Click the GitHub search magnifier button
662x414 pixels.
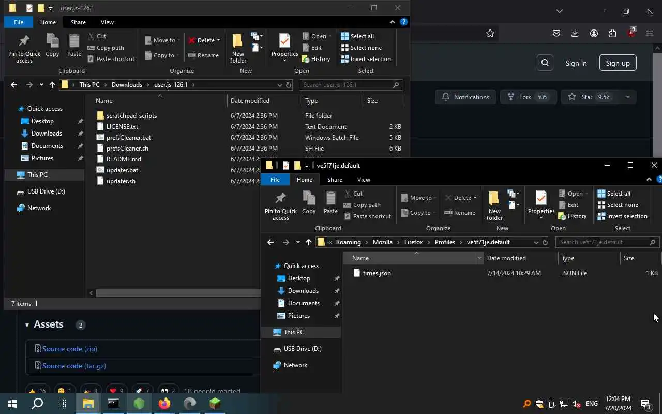point(545,63)
